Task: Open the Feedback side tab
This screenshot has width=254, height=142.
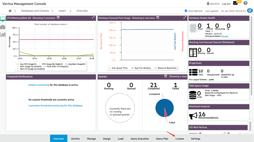Action: pos(250,126)
